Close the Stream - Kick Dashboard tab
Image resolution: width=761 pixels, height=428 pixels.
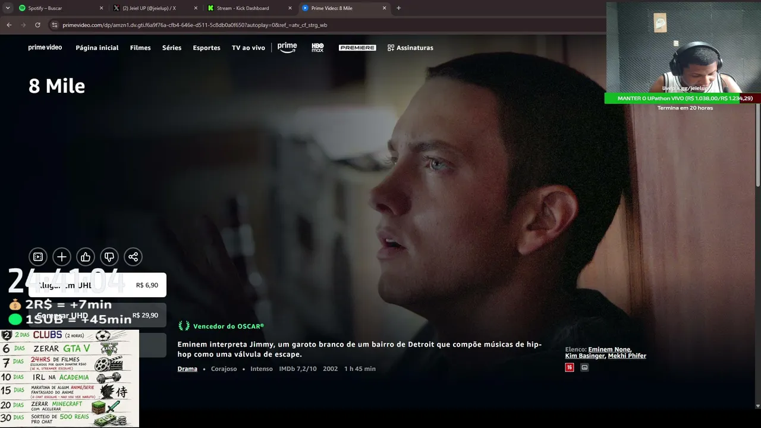pos(290,8)
